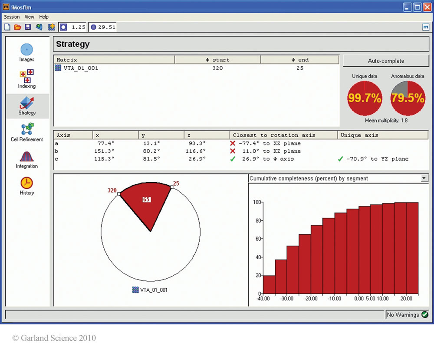This screenshot has height=351, width=434.
Task: Open the Session menu
Action: (12, 17)
